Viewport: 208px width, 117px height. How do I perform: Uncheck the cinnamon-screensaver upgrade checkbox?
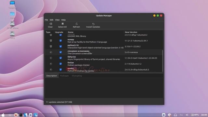coord(60,52)
